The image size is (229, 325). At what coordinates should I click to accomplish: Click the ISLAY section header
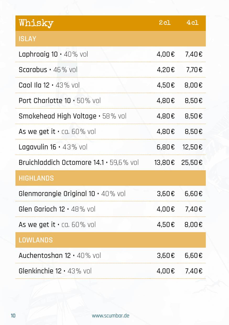(x=111, y=39)
